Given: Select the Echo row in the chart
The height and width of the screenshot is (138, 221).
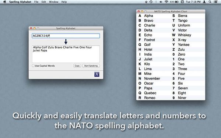Looking at the screenshot, I should 154,35.
